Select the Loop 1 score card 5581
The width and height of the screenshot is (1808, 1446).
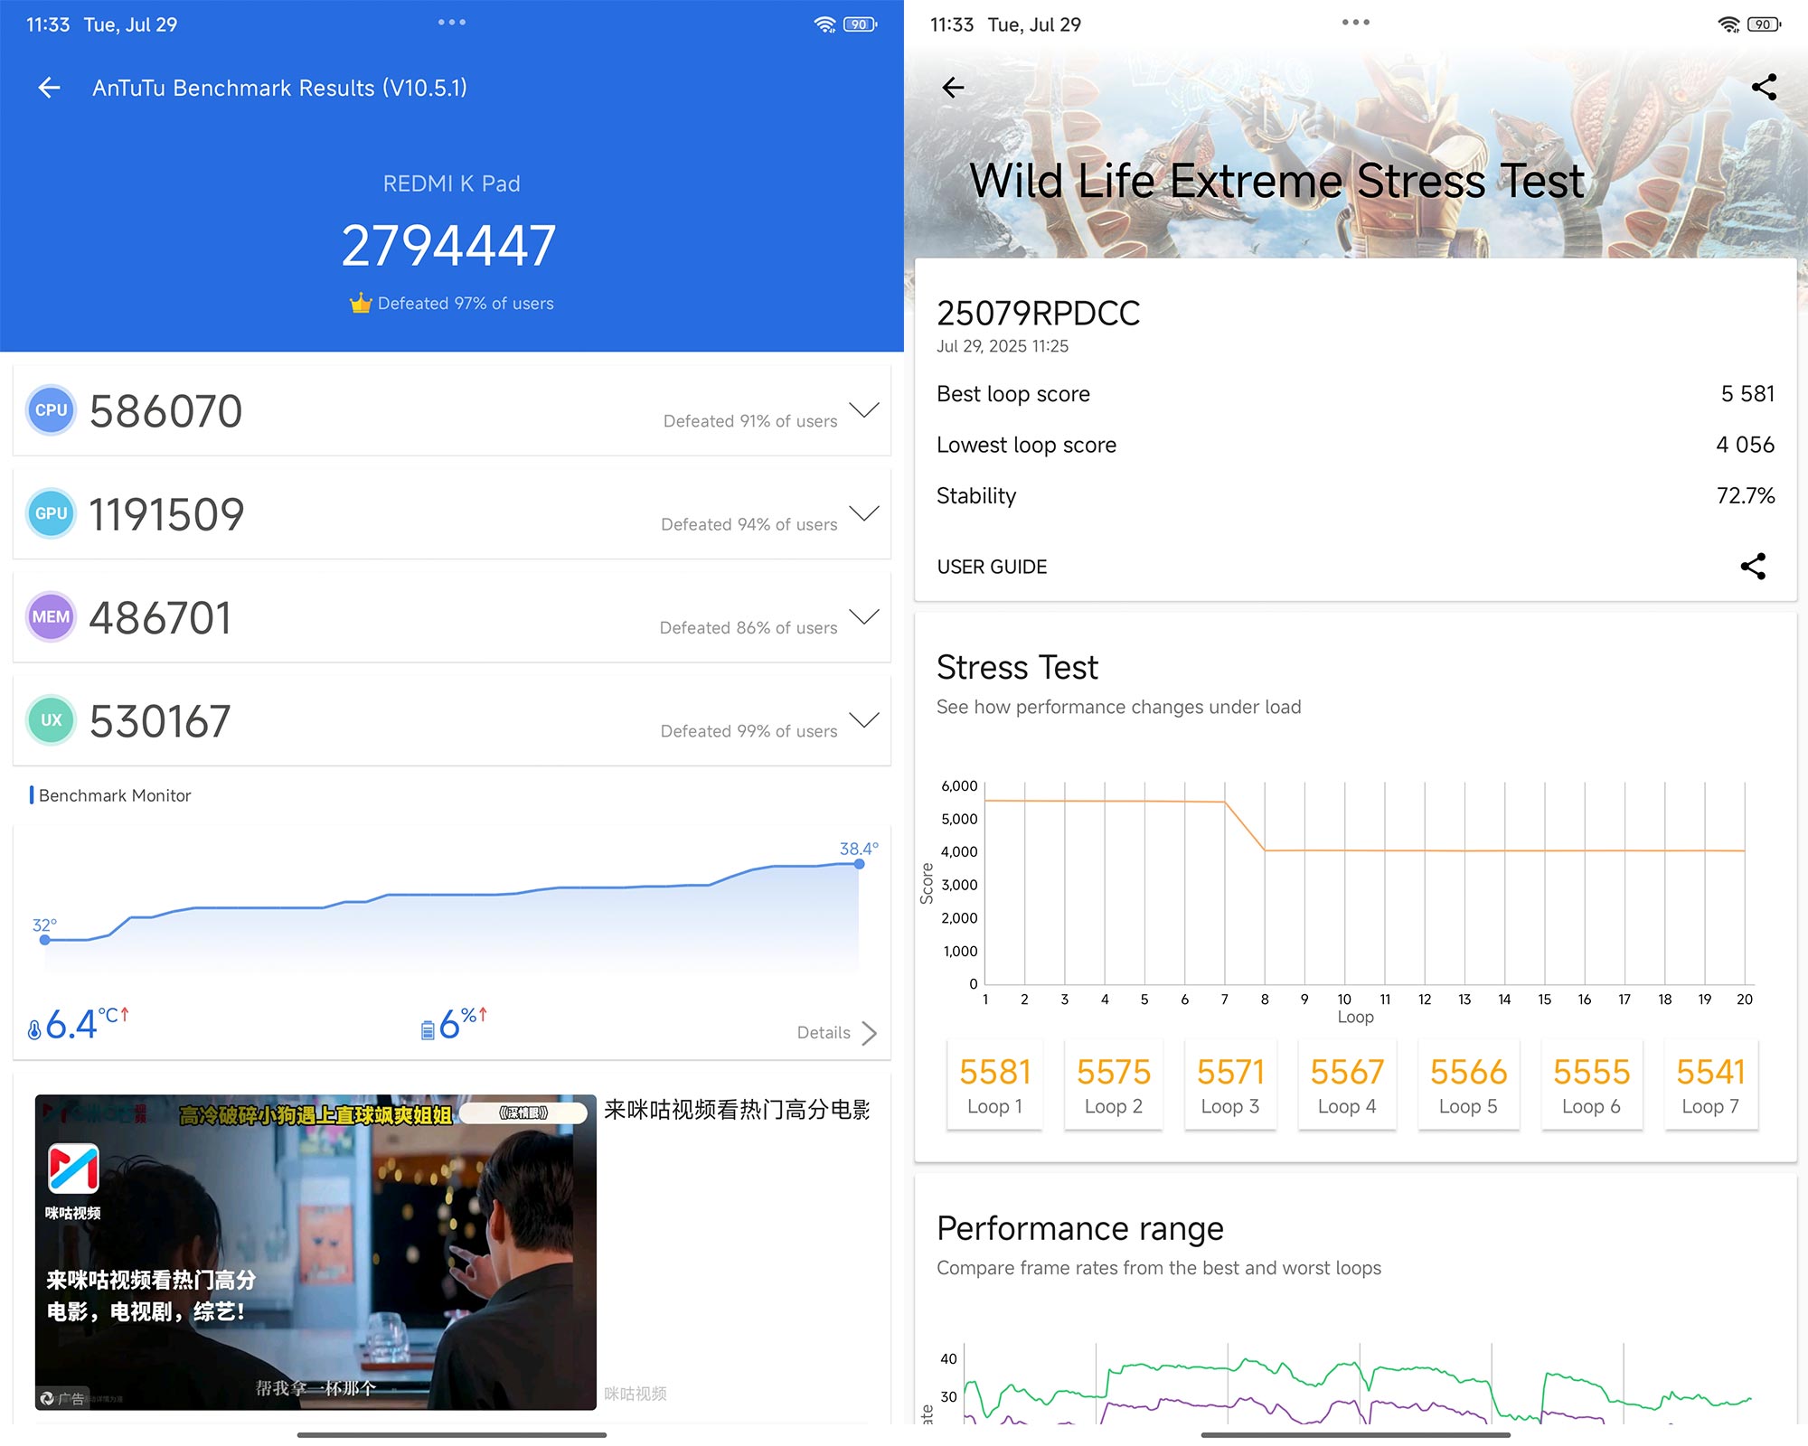click(994, 1084)
